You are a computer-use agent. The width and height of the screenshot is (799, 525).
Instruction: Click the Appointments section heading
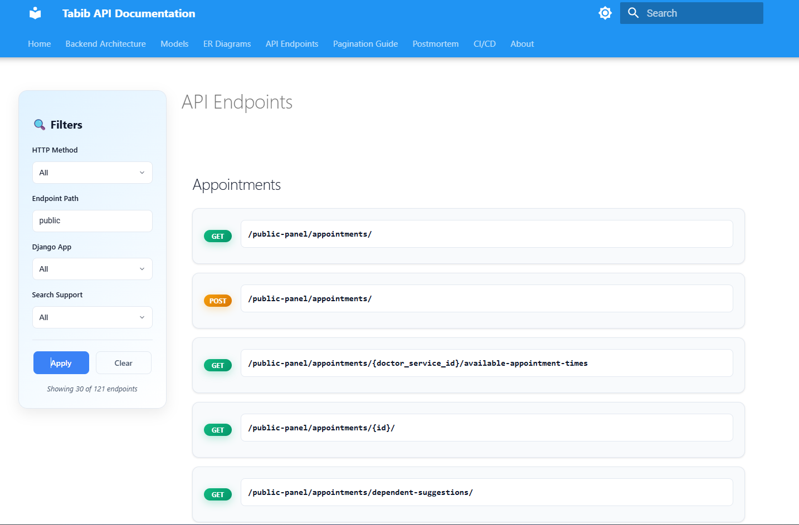point(237,185)
